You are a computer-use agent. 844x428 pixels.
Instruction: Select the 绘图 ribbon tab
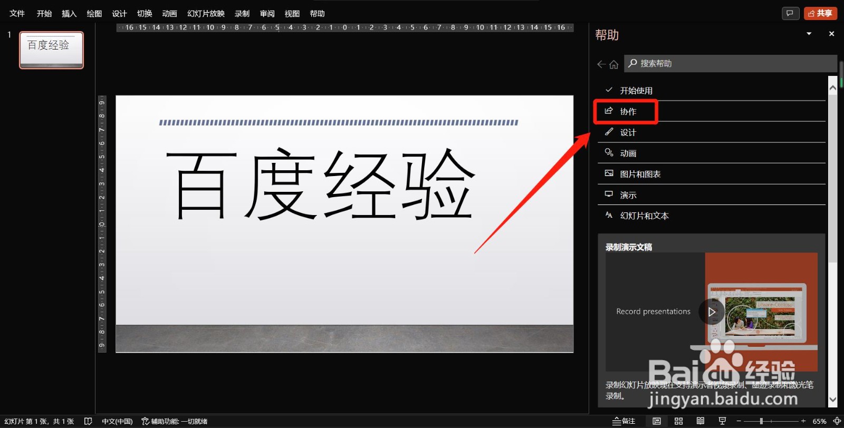(94, 14)
